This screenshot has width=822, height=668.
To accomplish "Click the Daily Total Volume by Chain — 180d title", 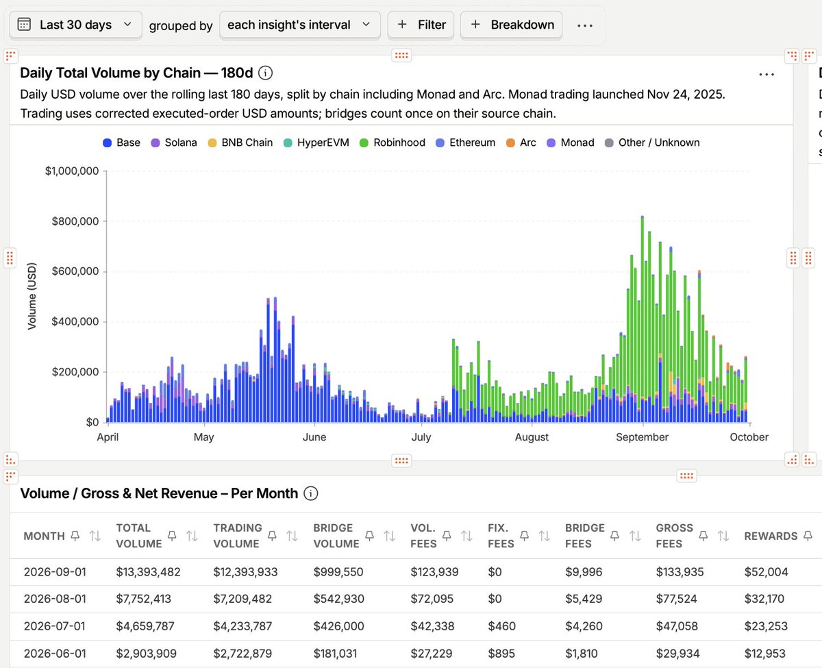I will (x=136, y=73).
